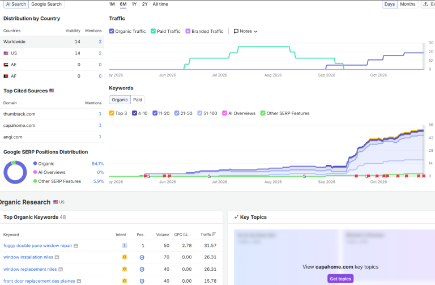Open thumbtack.com mentions count

point(100,114)
